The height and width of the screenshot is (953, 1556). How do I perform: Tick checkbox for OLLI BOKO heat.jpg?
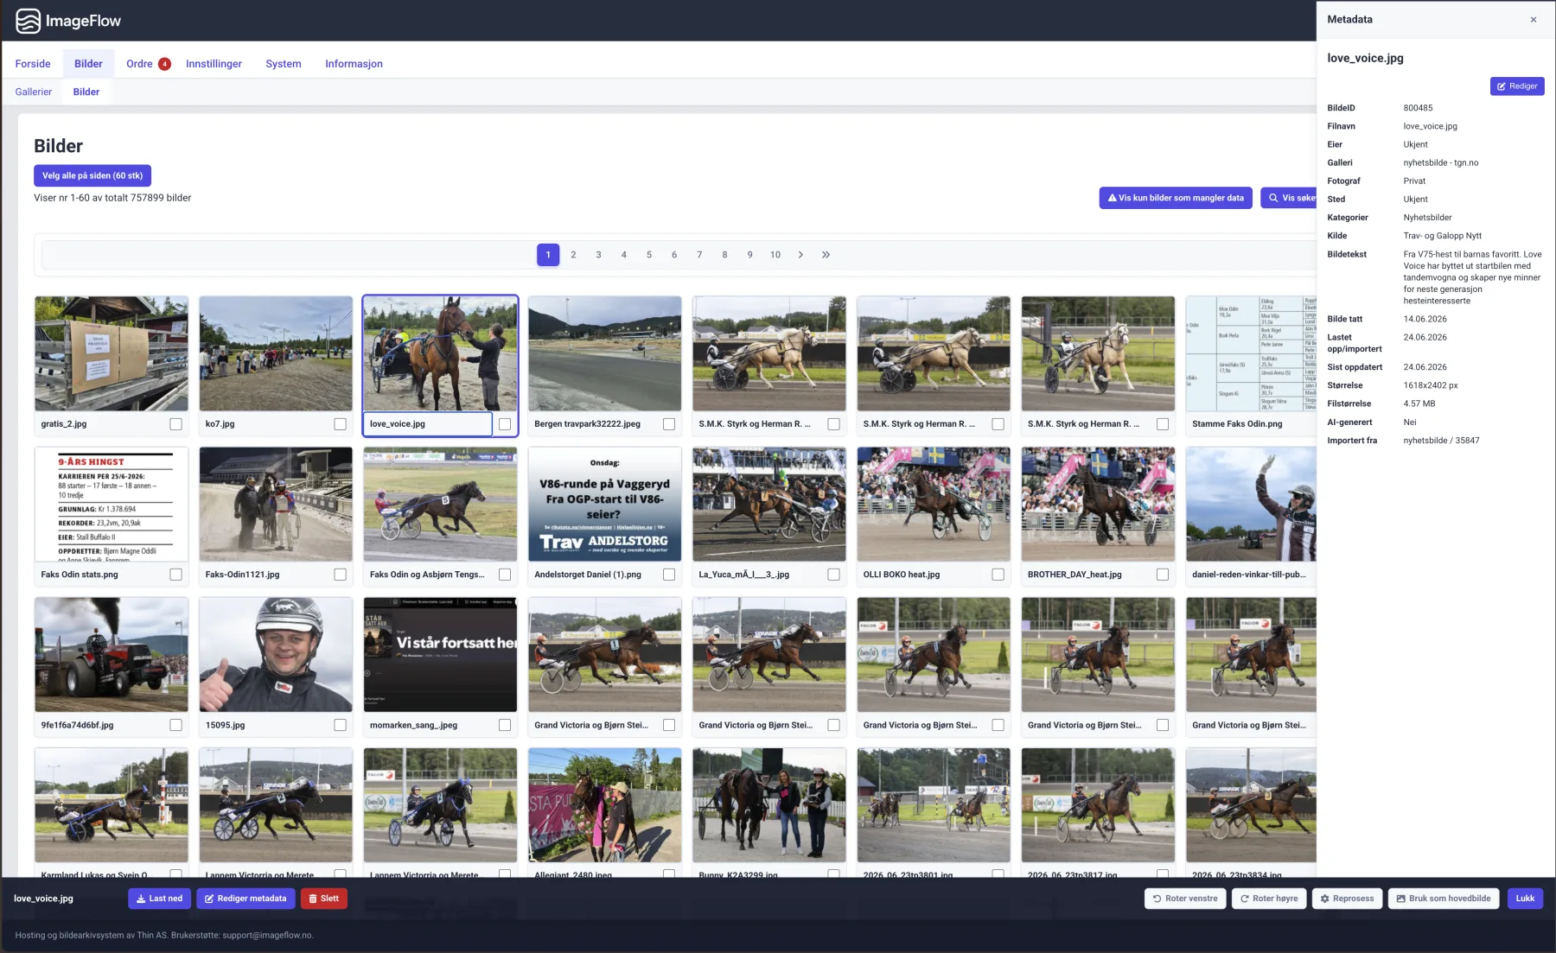pyautogui.click(x=998, y=575)
